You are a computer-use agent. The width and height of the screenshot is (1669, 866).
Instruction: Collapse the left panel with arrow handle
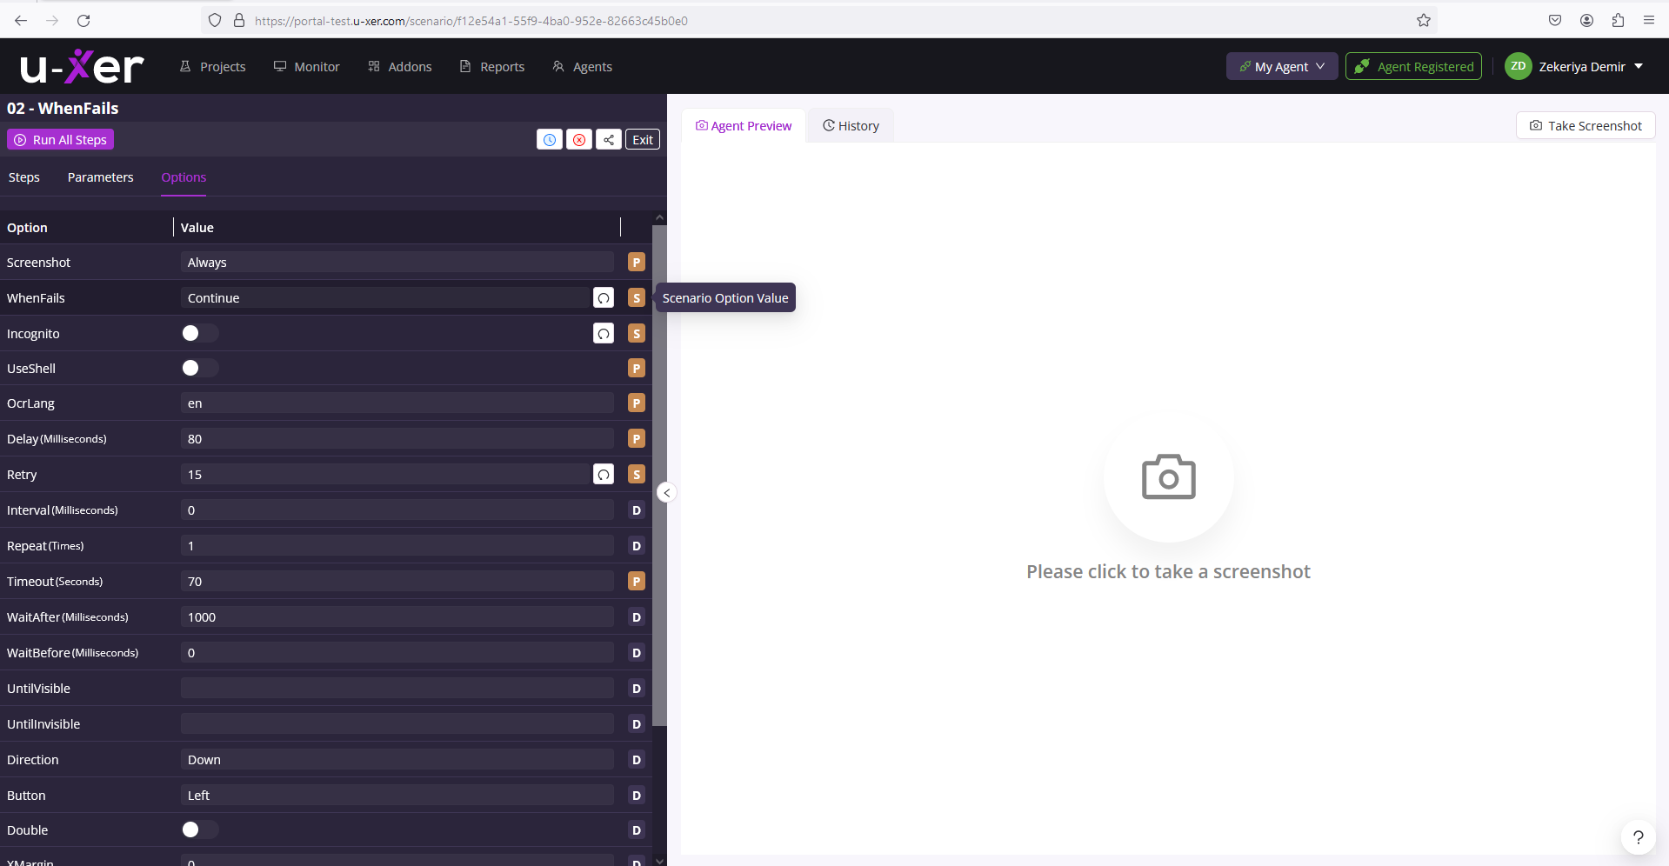click(x=667, y=493)
